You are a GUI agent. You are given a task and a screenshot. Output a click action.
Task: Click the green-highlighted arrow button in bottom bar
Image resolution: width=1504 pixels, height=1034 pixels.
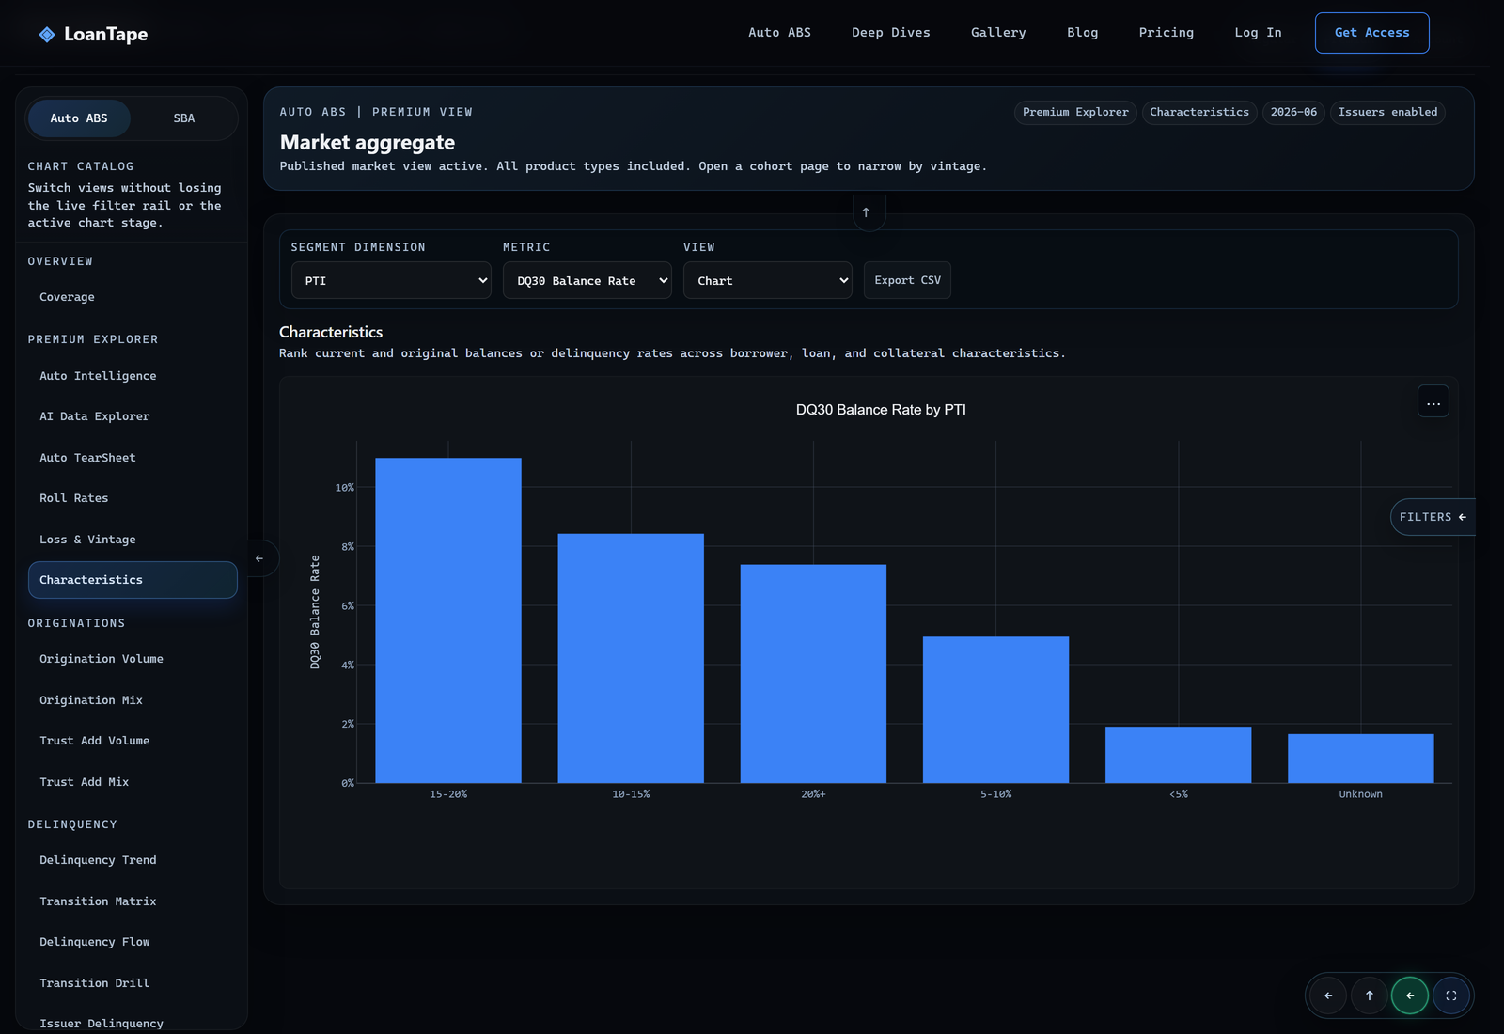[x=1410, y=995]
